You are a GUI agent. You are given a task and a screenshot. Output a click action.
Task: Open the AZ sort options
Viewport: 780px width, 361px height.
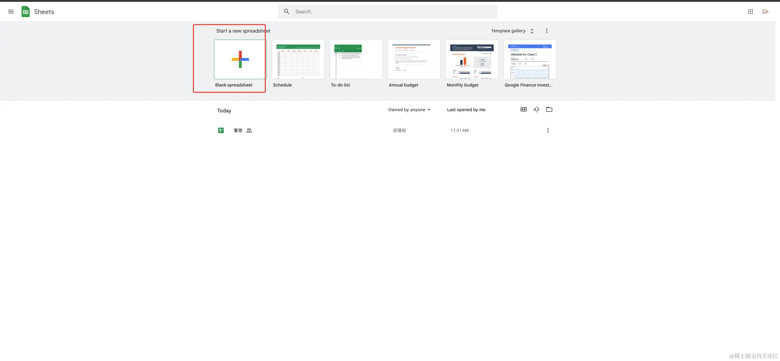pos(536,109)
